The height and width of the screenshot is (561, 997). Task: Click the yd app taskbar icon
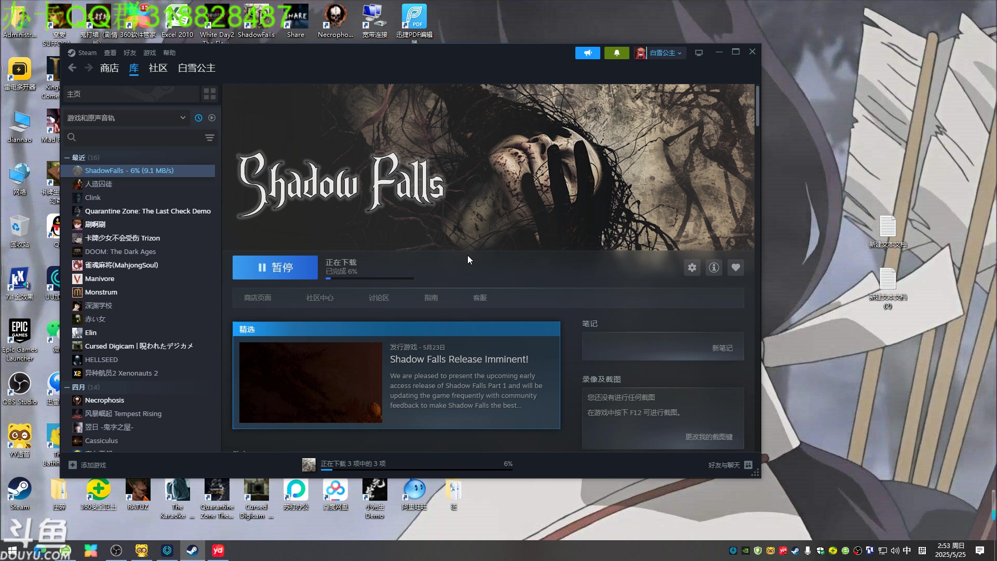click(x=218, y=551)
